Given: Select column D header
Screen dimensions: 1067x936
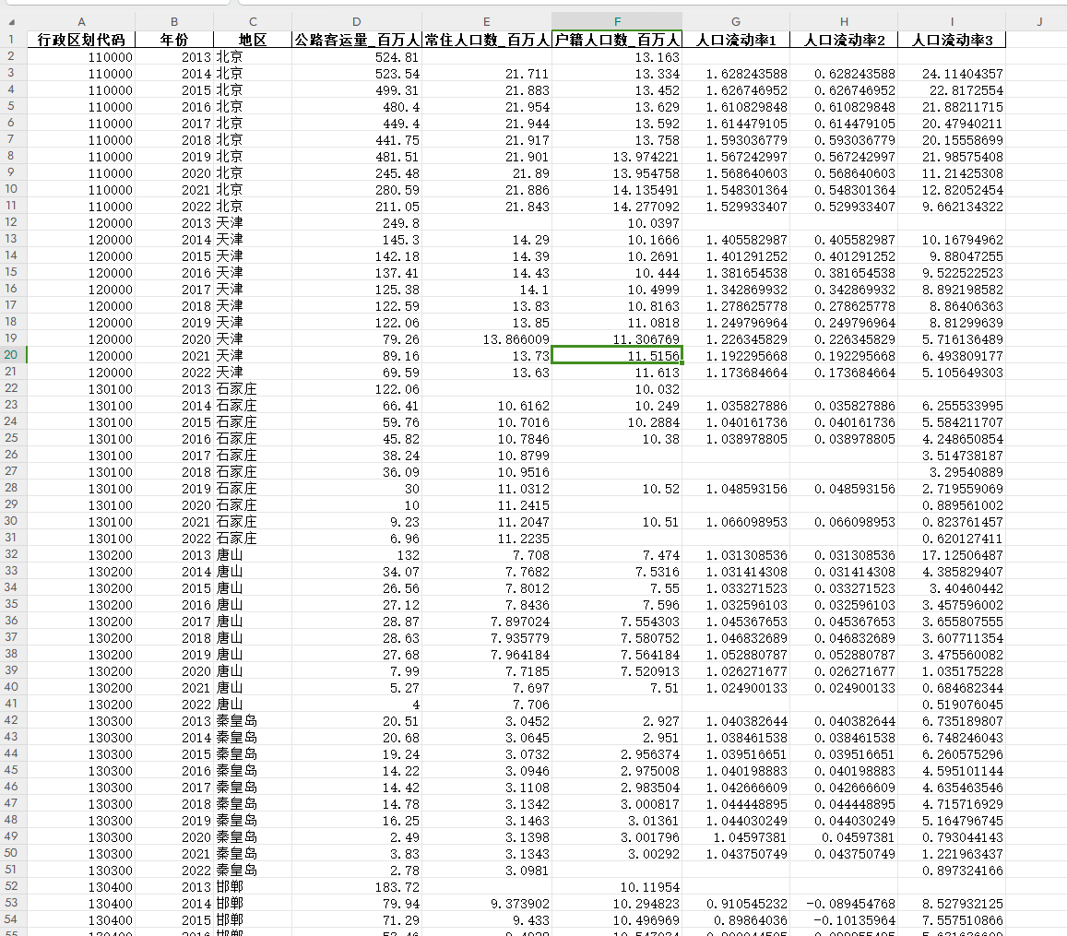Looking at the screenshot, I should tap(357, 21).
